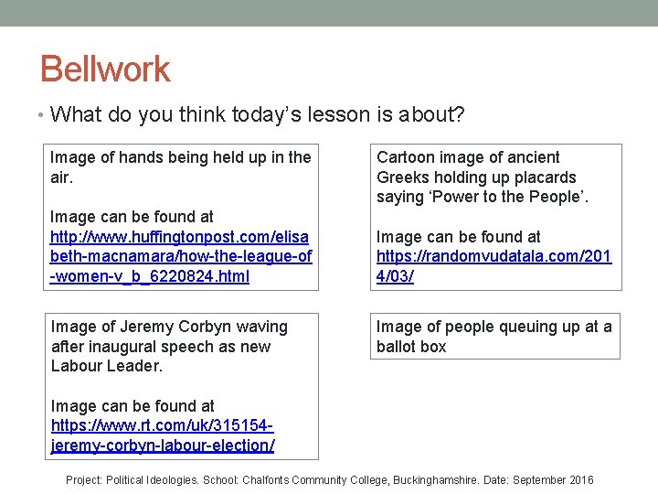This screenshot has height=494, width=658.
Task: Click 'Image can be found at' in Corbyn box
Action: click(133, 406)
